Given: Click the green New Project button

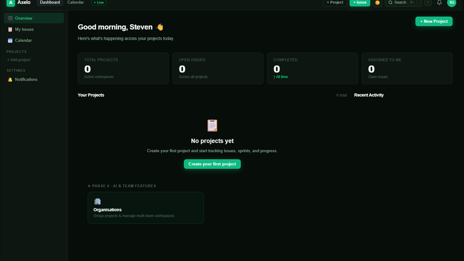Looking at the screenshot, I should pos(434,21).
